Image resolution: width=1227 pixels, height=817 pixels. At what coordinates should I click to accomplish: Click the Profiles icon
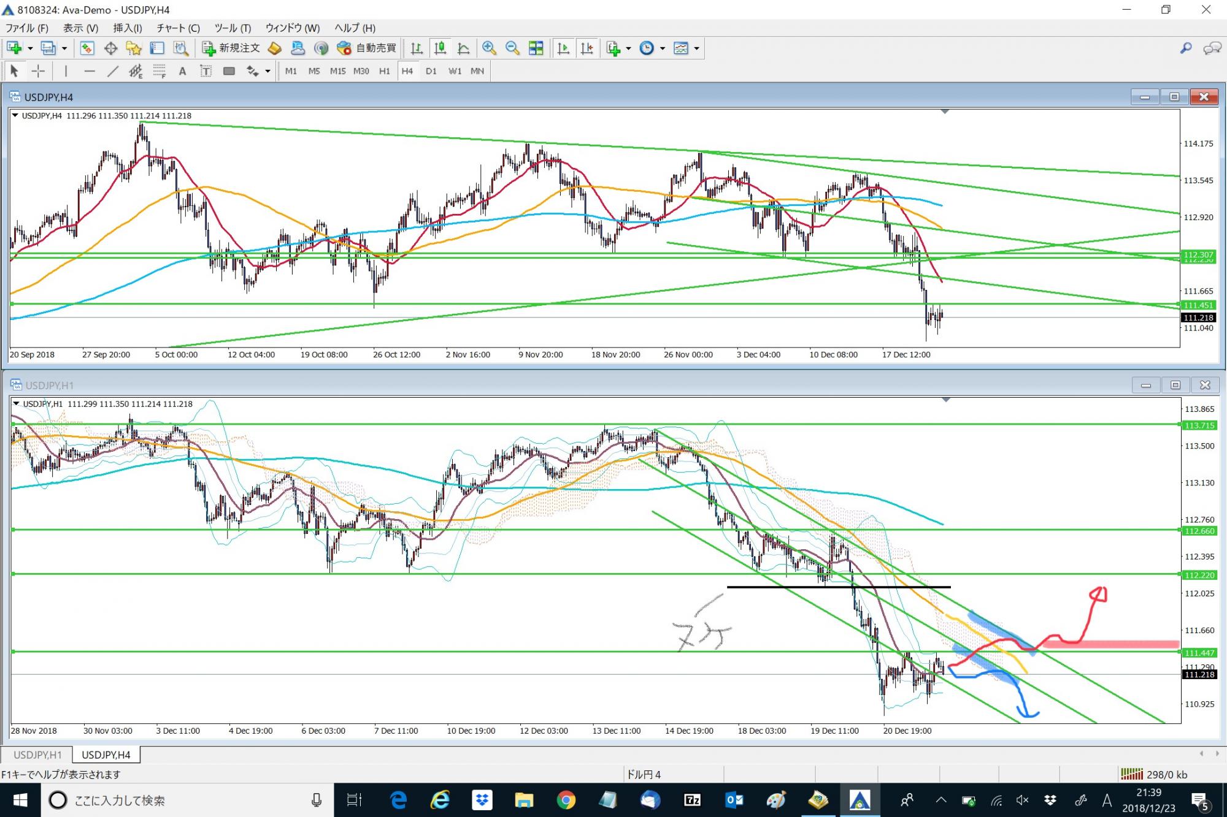[x=48, y=48]
